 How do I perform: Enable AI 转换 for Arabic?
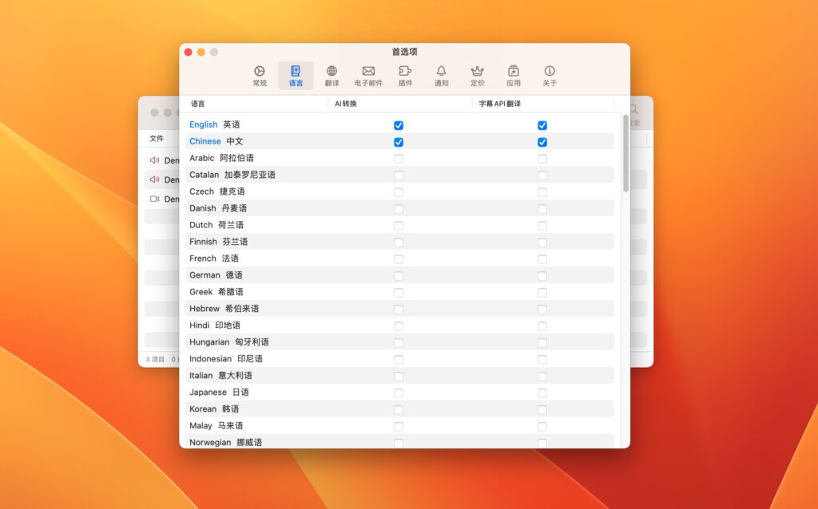(x=398, y=158)
